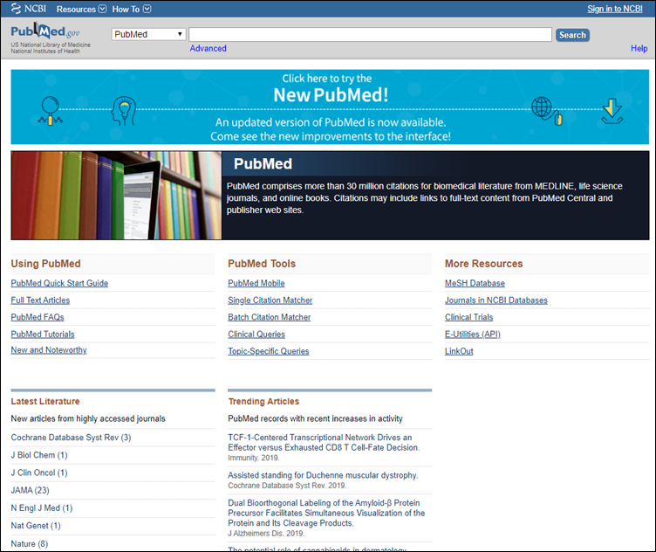Open LinkOut link
Screen dimensions: 656x552
459,351
